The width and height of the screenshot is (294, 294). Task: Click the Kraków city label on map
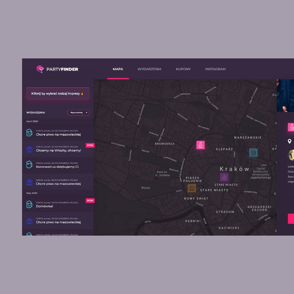tap(234, 169)
